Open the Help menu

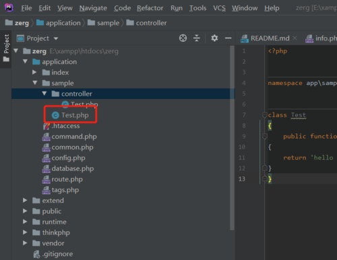272,8
